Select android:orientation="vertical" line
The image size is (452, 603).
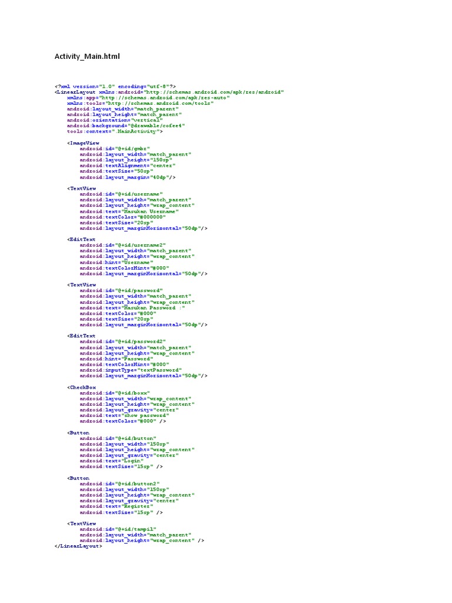coord(115,120)
